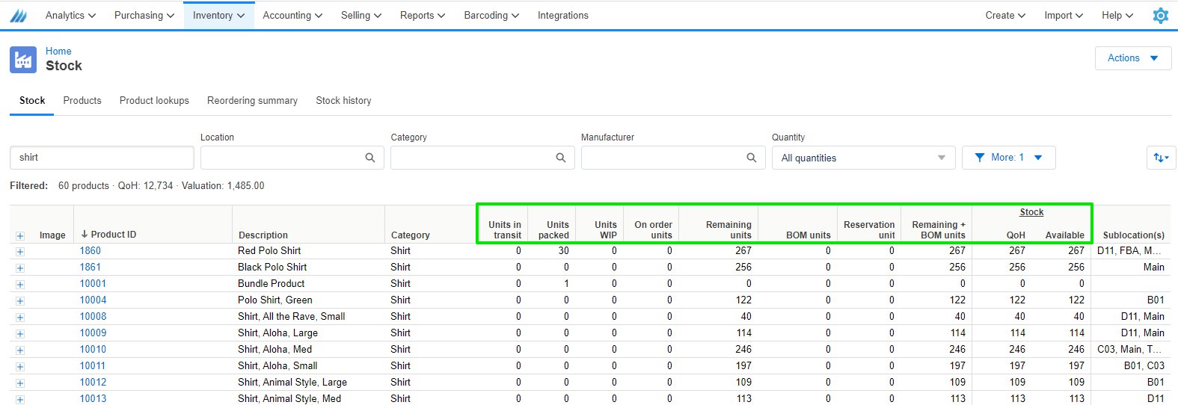This screenshot has height=405, width=1178.
Task: Click the Bundle Product description cell
Action: [x=271, y=283]
